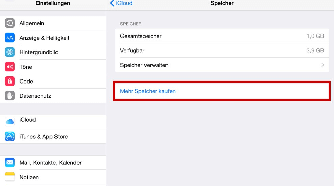334x186 pixels.
Task: Tap the Anzeige & Helligkeit icon
Action: click(10, 38)
